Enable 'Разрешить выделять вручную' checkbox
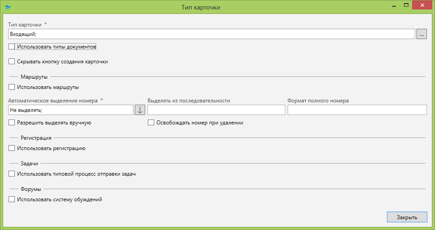435x230 pixels. (12, 123)
